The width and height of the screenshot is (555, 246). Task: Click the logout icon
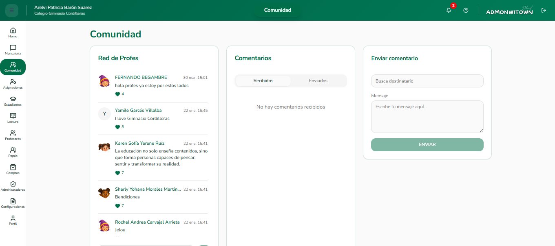click(x=544, y=10)
